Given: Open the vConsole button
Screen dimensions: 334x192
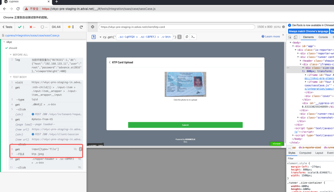Looking at the screenshot, I should point(276,144).
